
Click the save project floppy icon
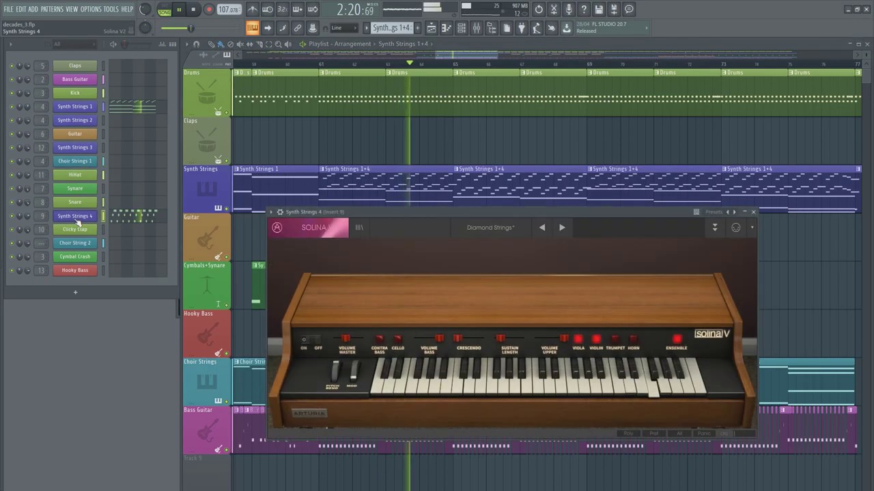[x=599, y=10]
